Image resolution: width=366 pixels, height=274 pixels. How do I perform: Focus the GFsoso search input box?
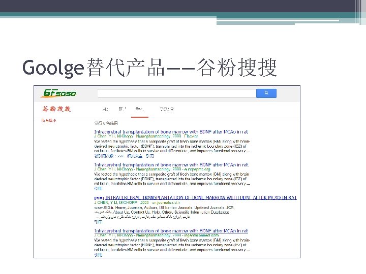point(177,93)
